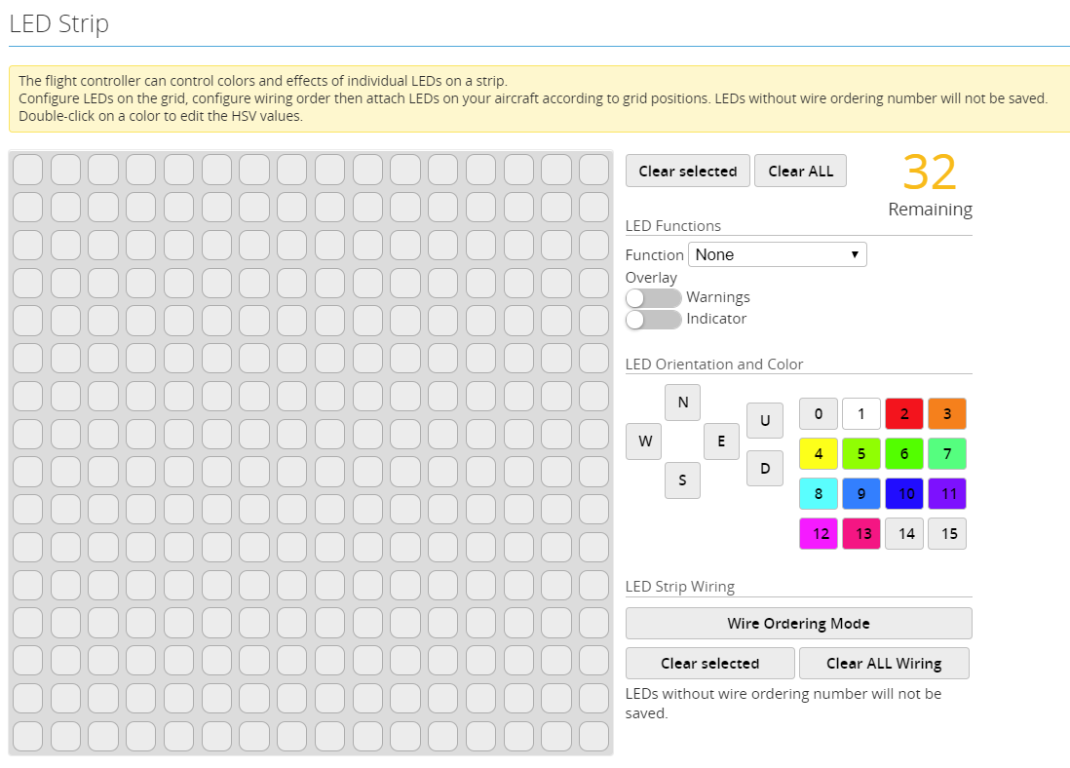Screen dimensions: 1070x768
Task: Pick red color swatch 2
Action: click(903, 414)
